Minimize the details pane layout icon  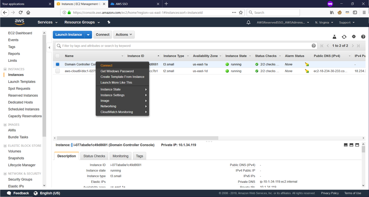point(346,145)
